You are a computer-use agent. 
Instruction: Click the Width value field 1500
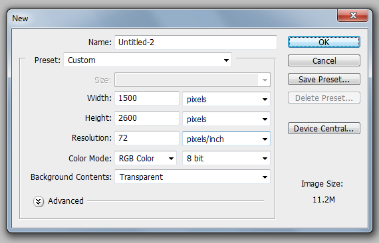(x=147, y=98)
